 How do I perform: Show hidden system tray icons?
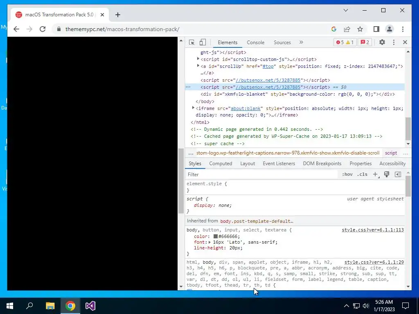click(x=346, y=306)
